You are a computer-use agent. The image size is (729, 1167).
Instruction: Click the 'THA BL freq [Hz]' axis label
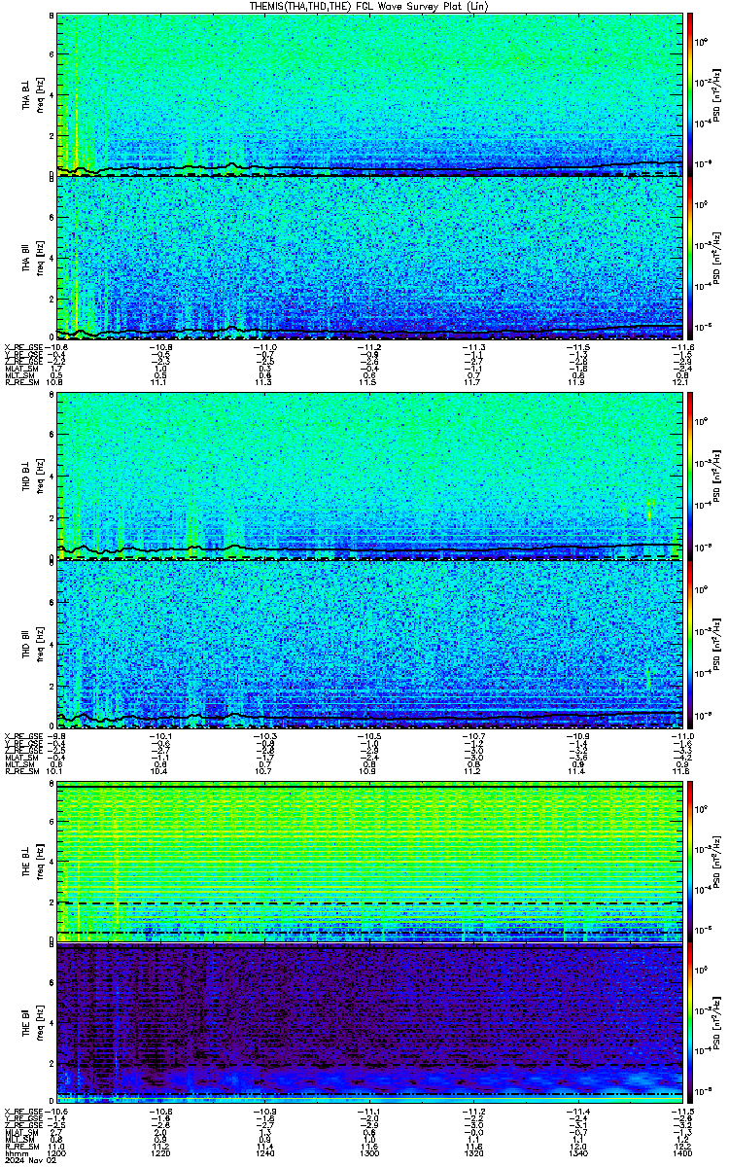[32, 94]
